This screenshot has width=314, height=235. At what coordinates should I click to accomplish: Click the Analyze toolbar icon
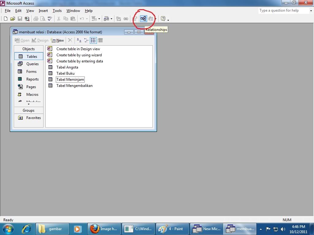click(x=106, y=19)
